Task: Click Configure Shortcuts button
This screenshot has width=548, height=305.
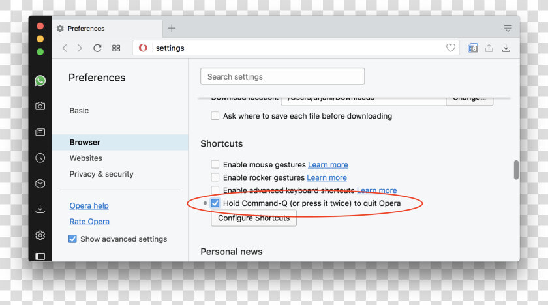Action: pos(254,218)
